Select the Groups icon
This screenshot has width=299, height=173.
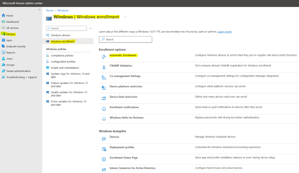tap(3, 65)
